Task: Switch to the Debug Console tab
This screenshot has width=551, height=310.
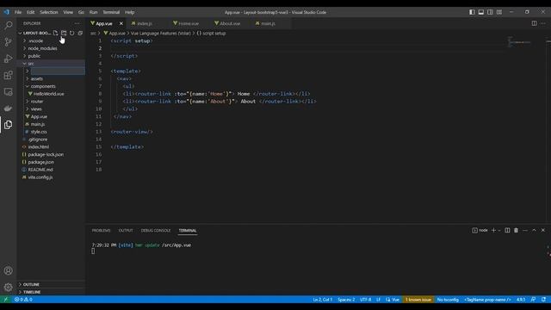Action: [x=156, y=231]
